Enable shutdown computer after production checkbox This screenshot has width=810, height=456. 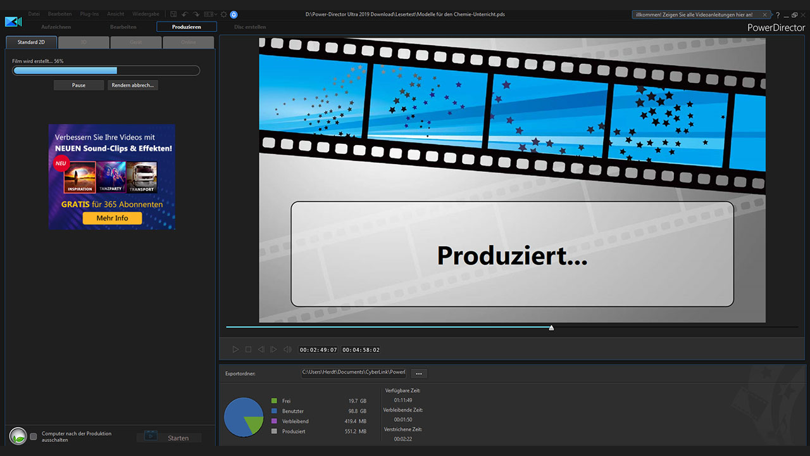34,437
